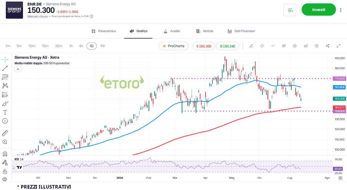Toggle lock all drawings
The height and width of the screenshot is (190, 347).
[5, 171]
